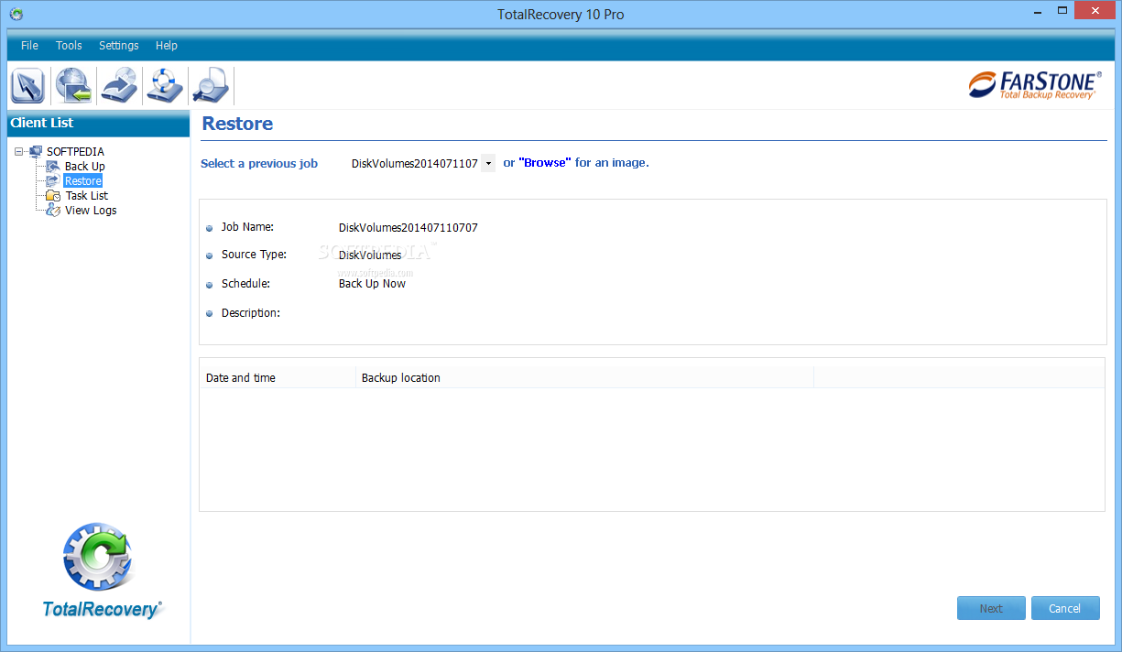This screenshot has height=652, width=1122.
Task: Open the previous job dropdown arrow
Action: click(x=488, y=163)
